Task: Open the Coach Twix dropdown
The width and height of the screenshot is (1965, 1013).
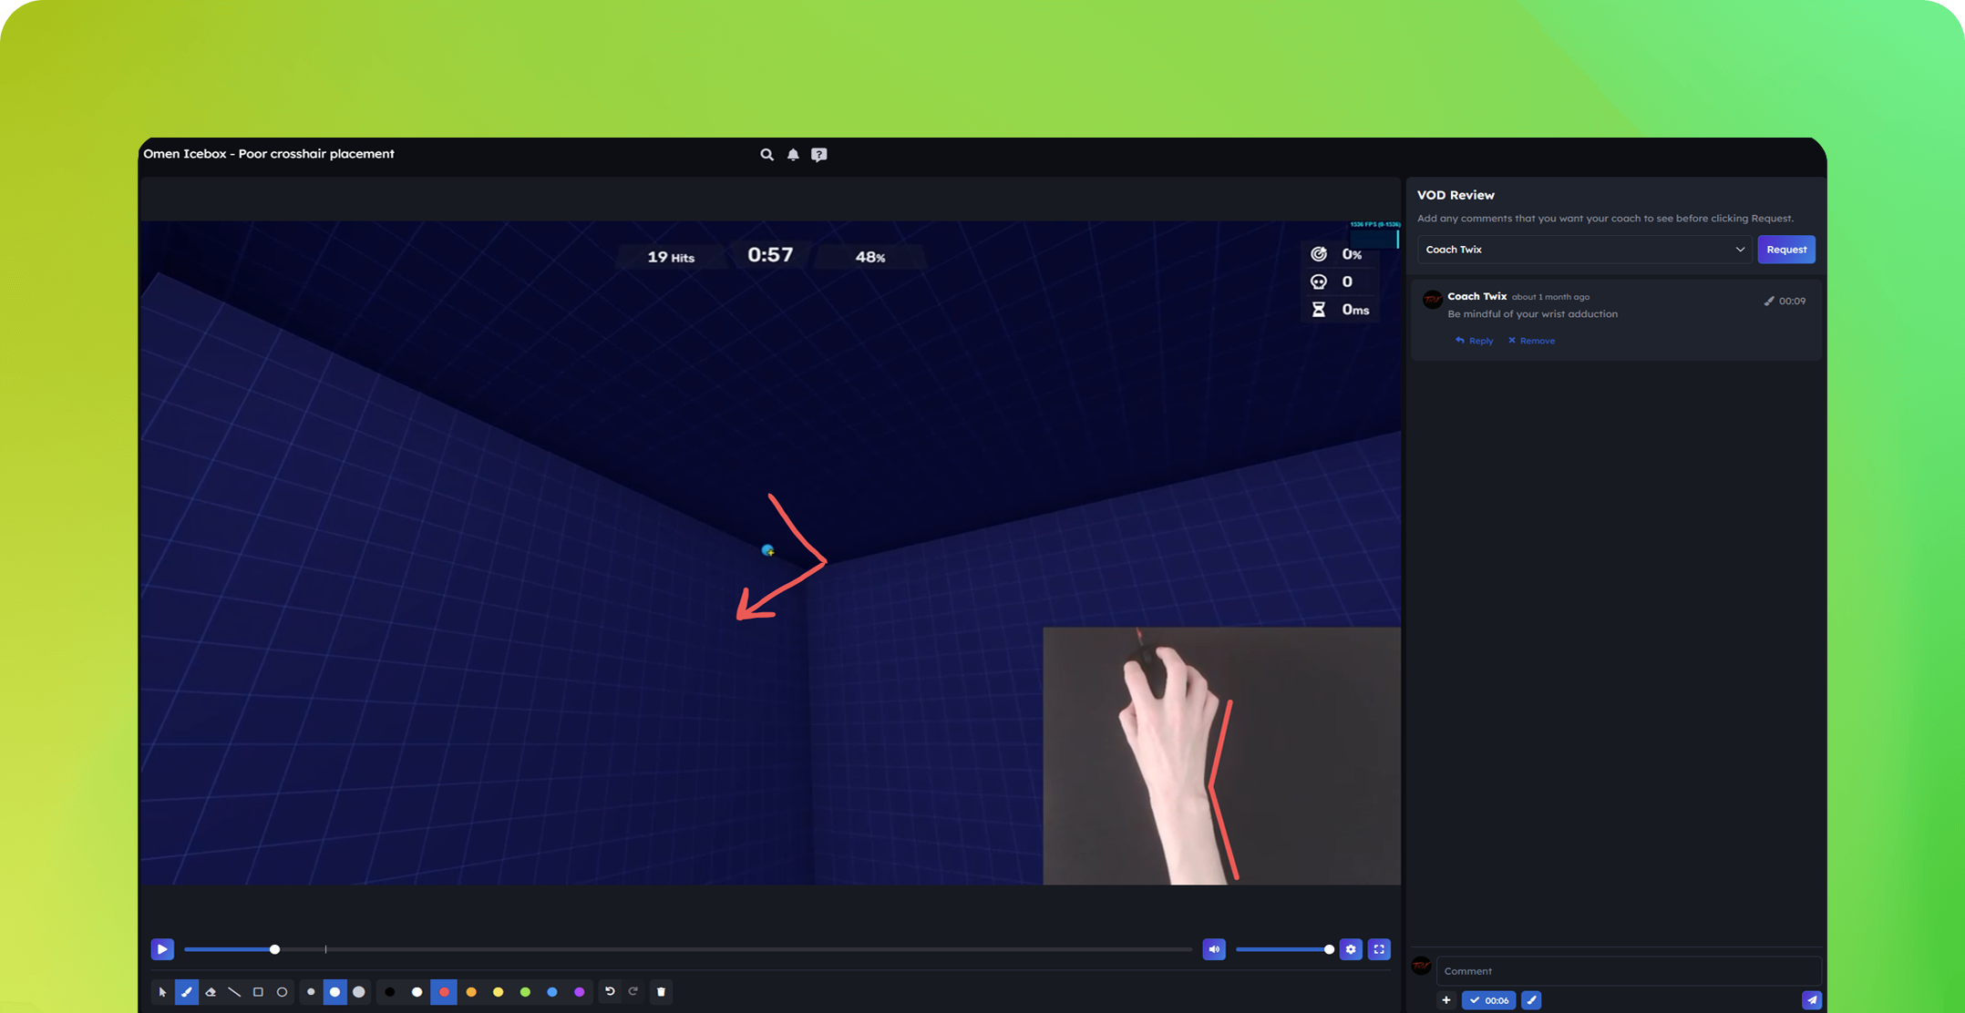Action: point(1583,250)
